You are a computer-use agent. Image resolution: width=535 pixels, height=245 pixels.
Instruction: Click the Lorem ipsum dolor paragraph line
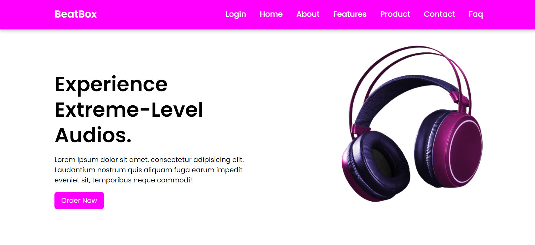(x=149, y=160)
